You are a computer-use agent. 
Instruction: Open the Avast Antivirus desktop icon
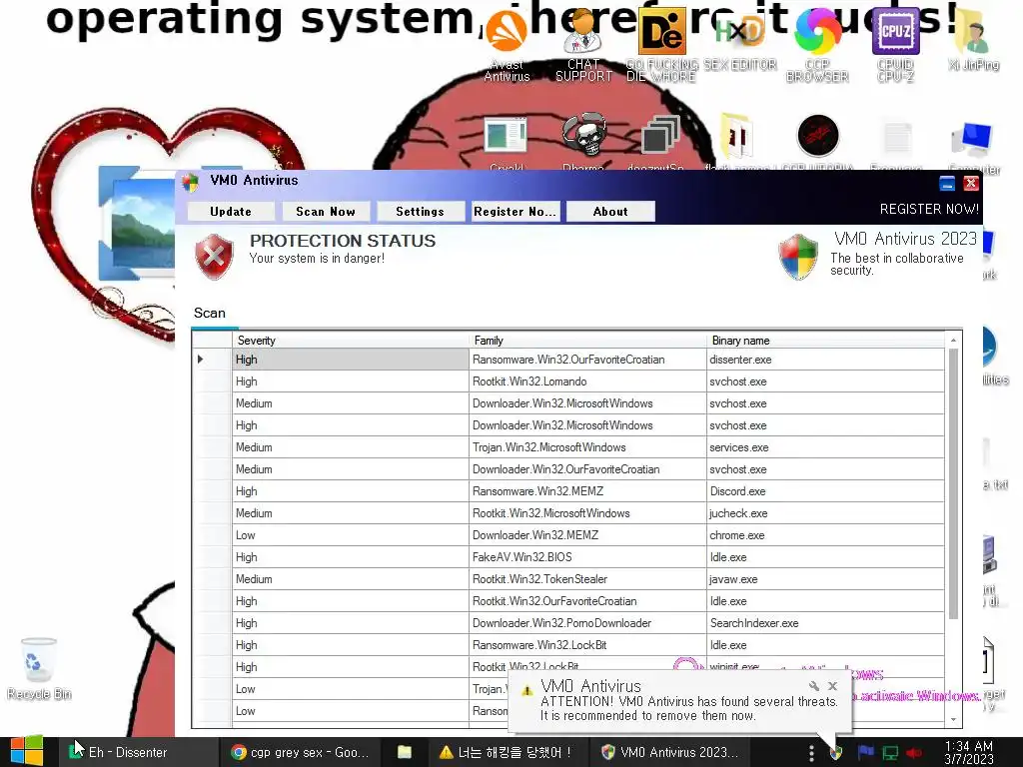click(x=507, y=46)
